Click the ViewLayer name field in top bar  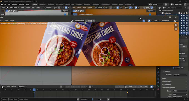click(x=179, y=4)
